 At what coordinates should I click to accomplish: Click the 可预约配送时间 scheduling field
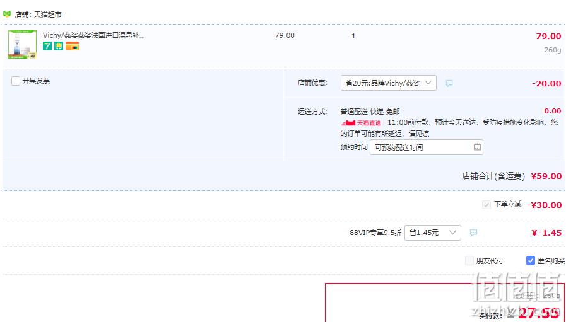pyautogui.click(x=427, y=147)
